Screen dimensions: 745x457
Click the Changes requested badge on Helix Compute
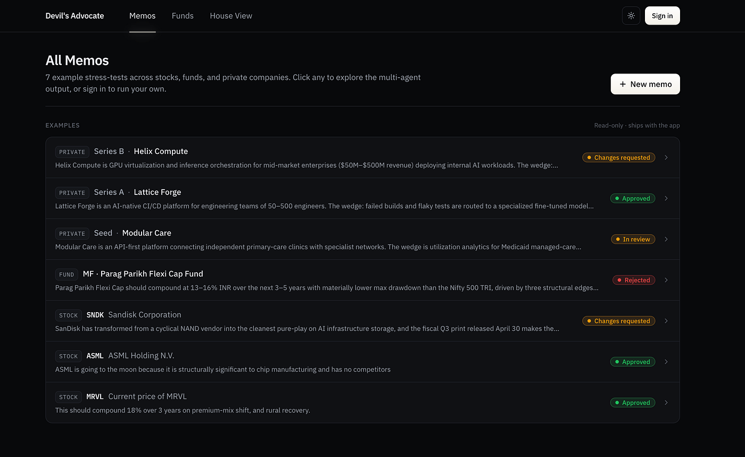click(619, 158)
